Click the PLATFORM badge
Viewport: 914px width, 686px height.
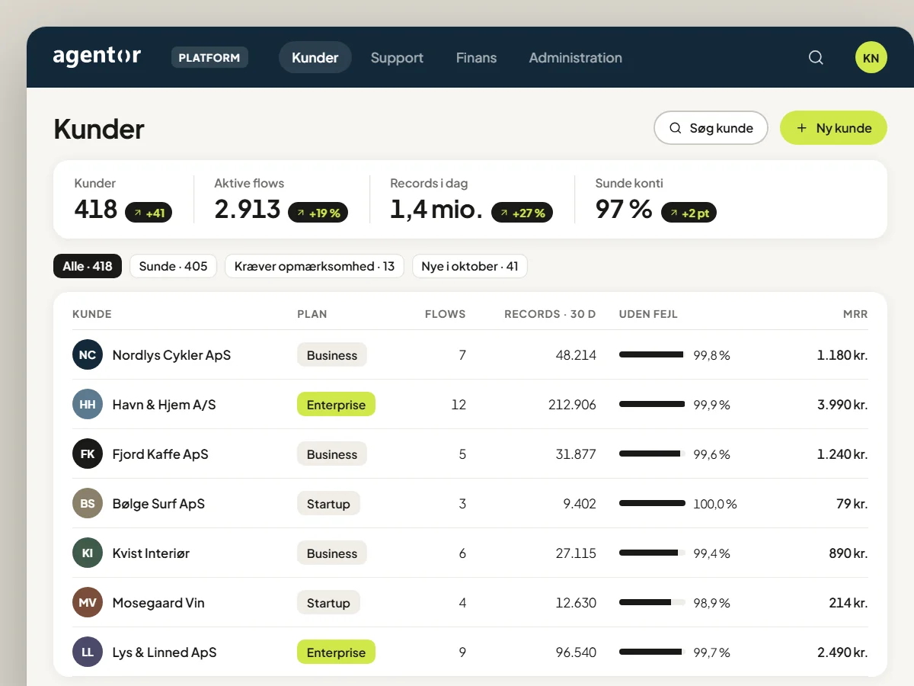point(209,58)
